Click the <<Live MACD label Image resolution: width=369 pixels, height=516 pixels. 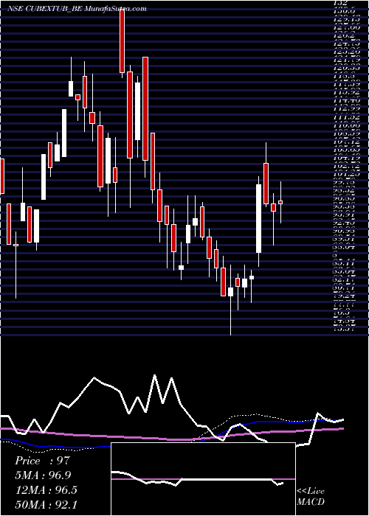[311, 497]
